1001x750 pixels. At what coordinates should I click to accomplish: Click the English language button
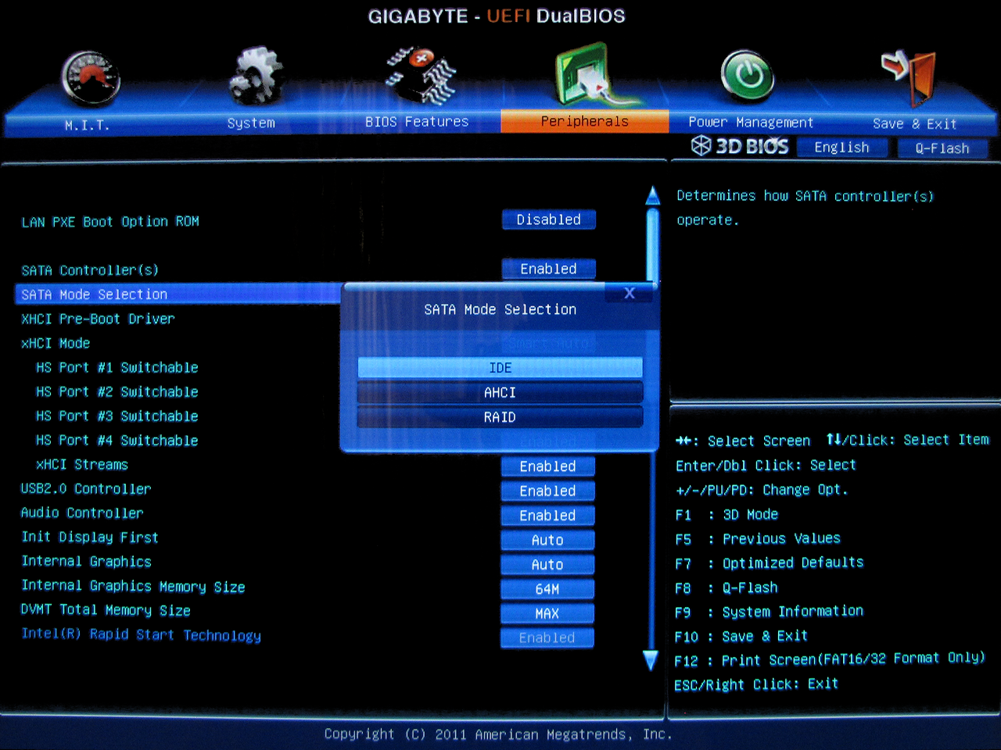tap(842, 147)
